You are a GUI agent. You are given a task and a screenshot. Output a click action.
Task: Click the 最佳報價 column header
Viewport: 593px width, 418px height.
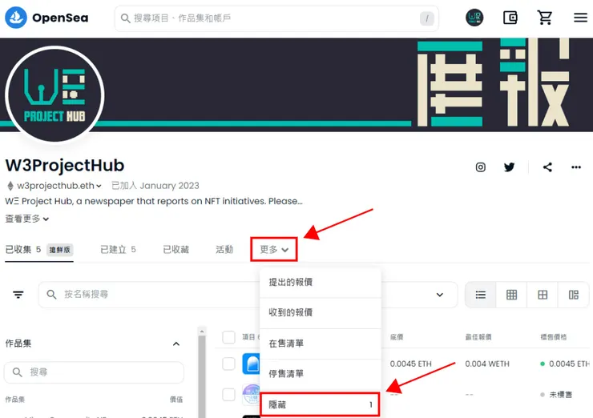(x=478, y=337)
